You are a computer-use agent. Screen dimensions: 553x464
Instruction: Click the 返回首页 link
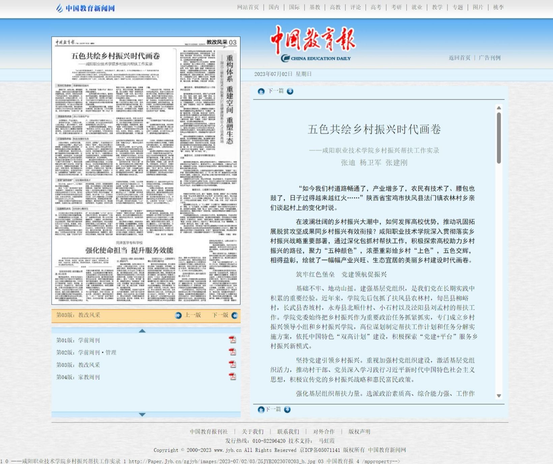tap(459, 58)
